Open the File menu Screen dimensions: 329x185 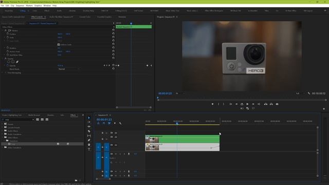[2, 6]
